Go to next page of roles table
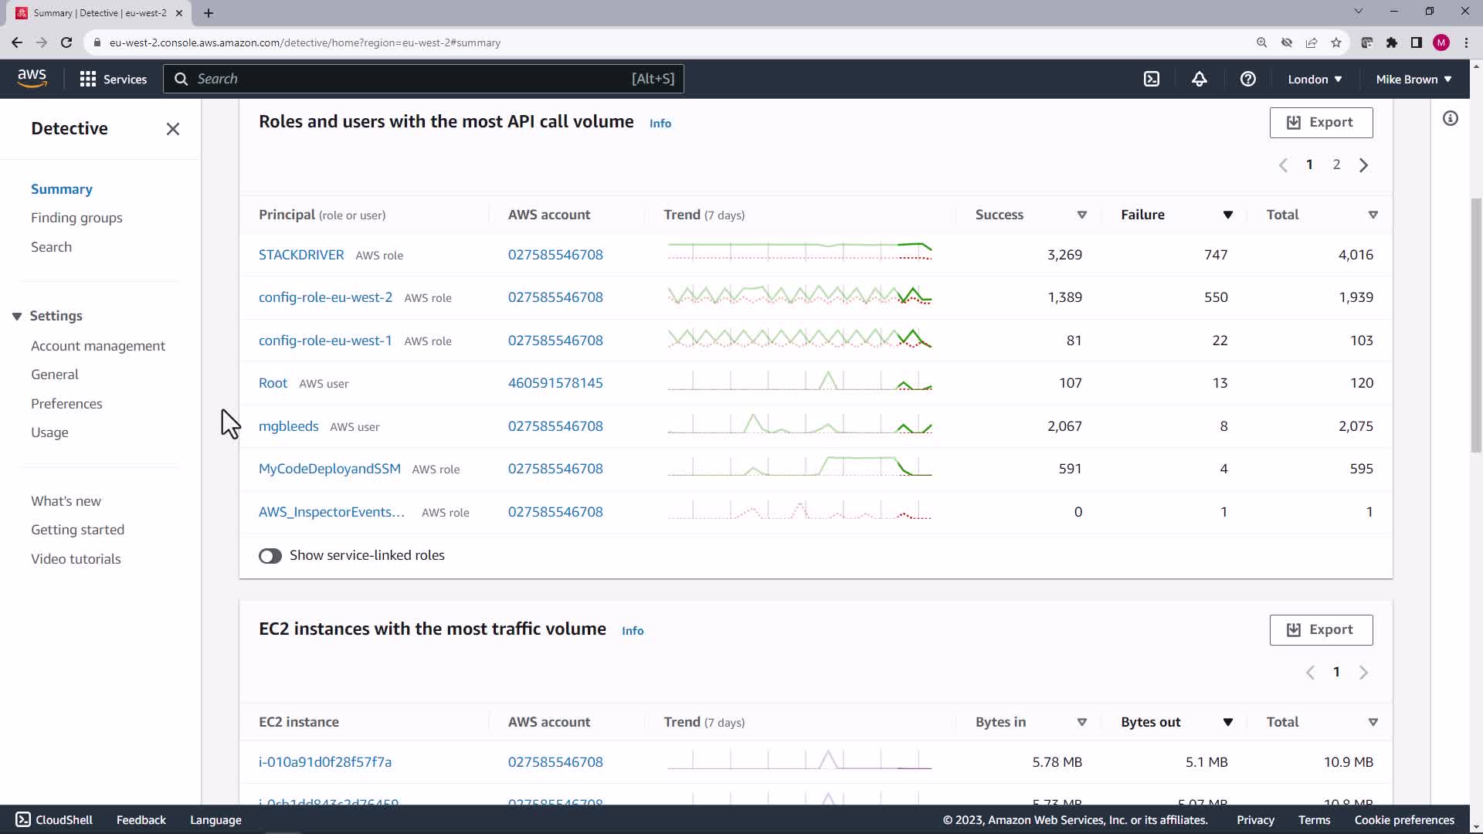This screenshot has width=1483, height=834. point(1363,165)
